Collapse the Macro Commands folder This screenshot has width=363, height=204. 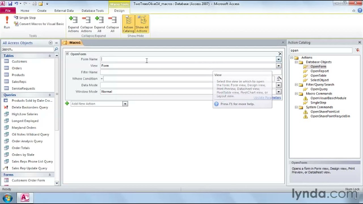(296, 94)
